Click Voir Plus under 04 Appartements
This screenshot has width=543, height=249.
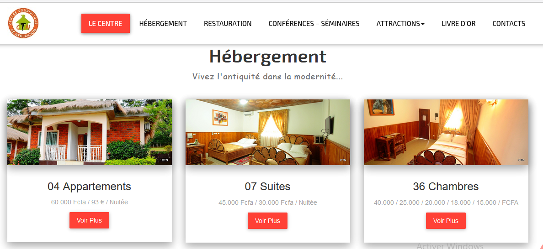[89, 220]
